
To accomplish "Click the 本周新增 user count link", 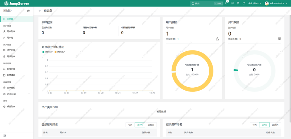I will (x=178, y=39).
